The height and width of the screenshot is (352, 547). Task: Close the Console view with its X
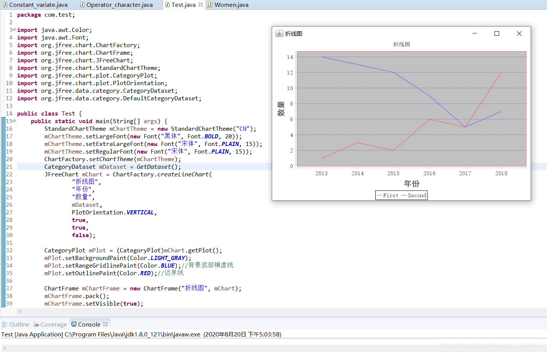pos(105,324)
